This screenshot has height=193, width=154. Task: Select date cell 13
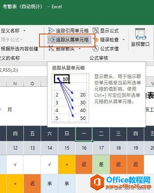[32, 148]
